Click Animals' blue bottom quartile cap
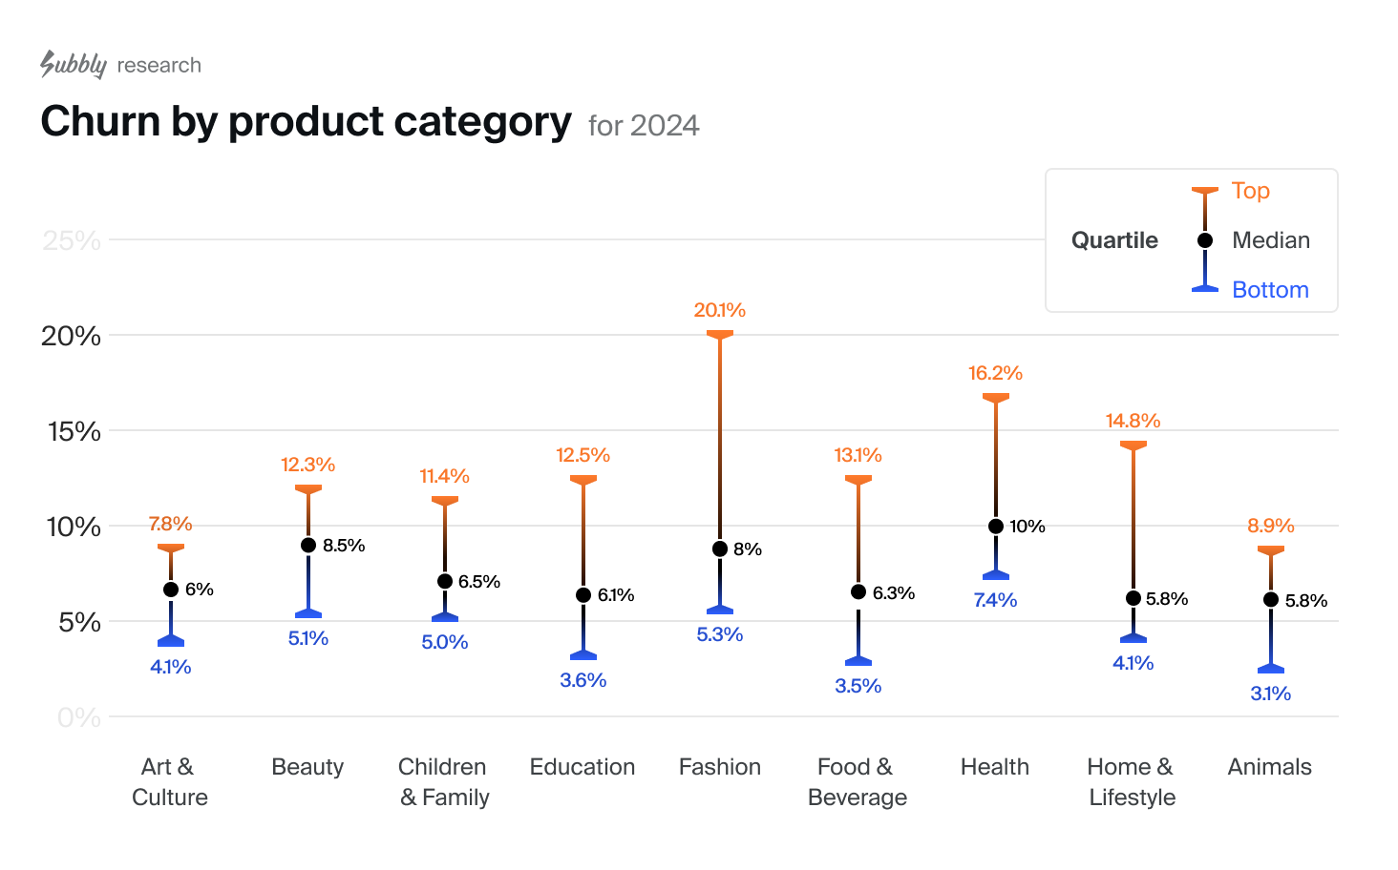Viewport: 1398px width, 870px height. (1271, 669)
